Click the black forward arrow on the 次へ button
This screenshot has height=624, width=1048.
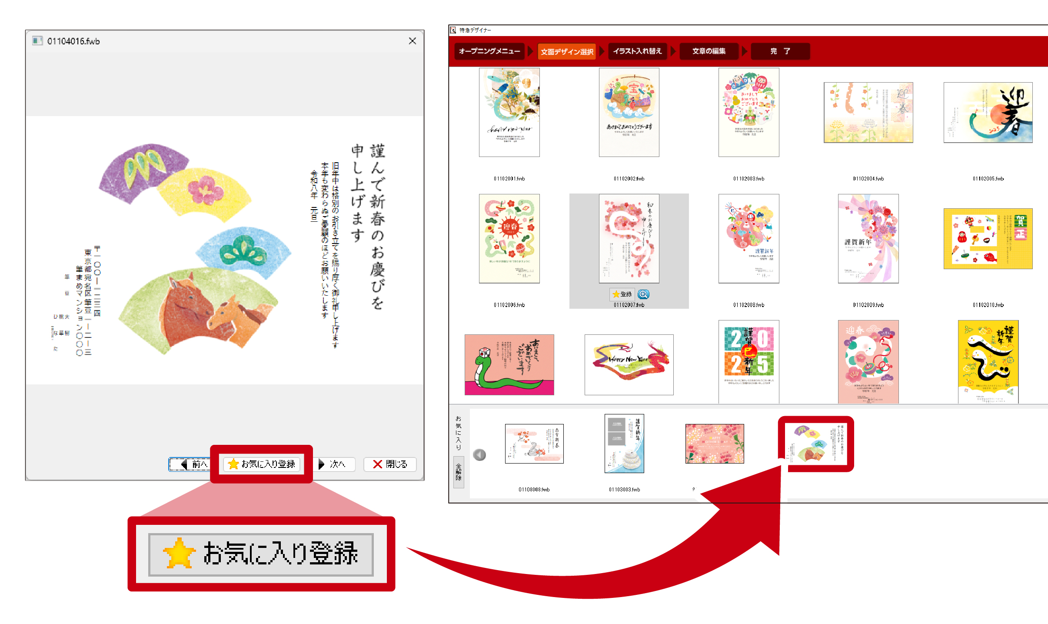pos(321,464)
